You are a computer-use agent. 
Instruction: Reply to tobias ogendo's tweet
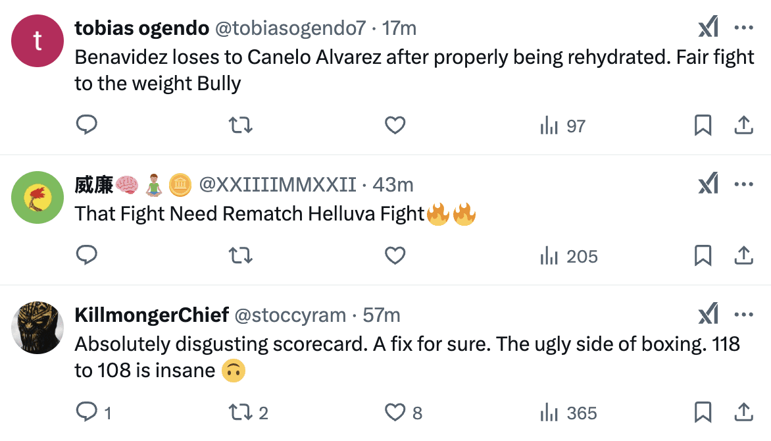point(87,125)
